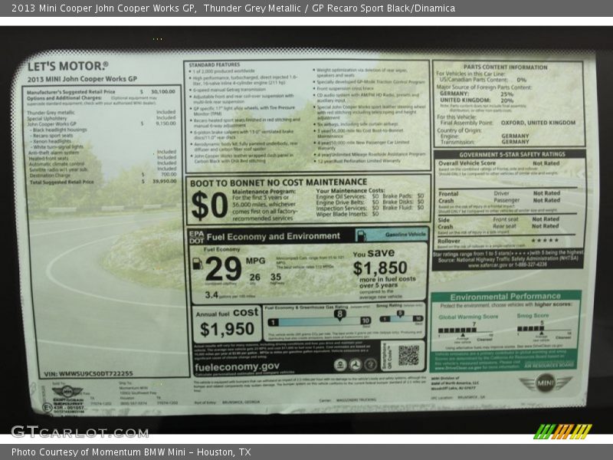The height and width of the screenshot is (460, 613).
Task: Open the fueleconomy.gov link text
Action: point(237,366)
